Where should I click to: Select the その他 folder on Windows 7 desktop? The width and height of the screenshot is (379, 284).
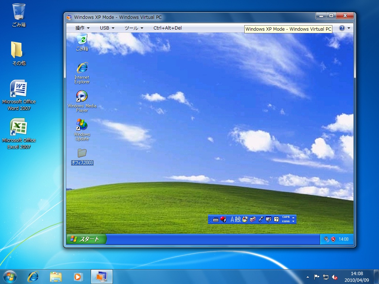pos(19,53)
